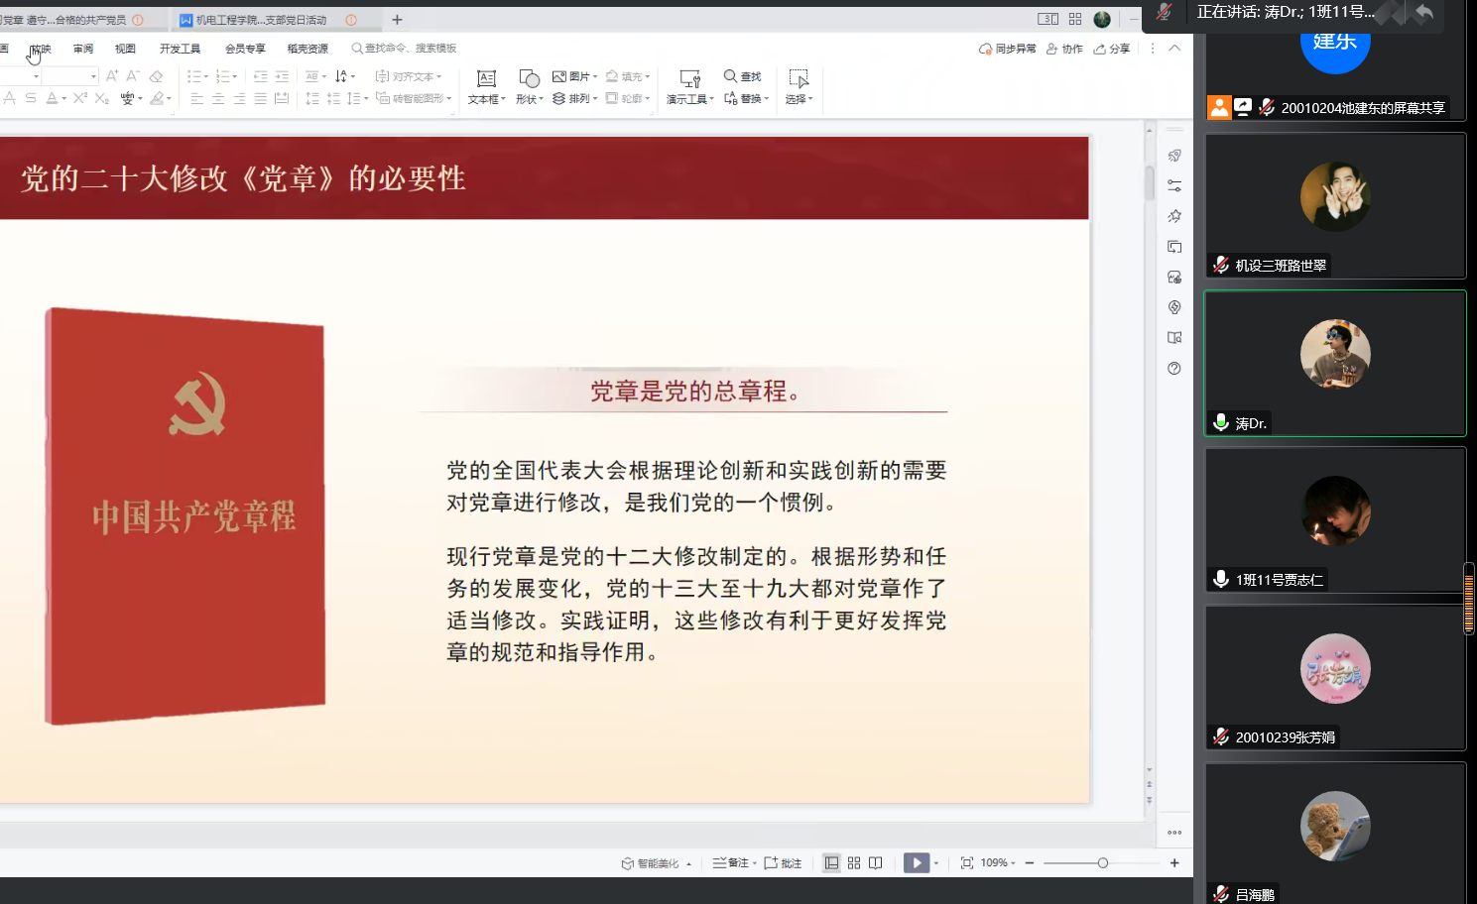The image size is (1477, 904).
Task: Open the zoom 109% dropdown
Action: (998, 863)
